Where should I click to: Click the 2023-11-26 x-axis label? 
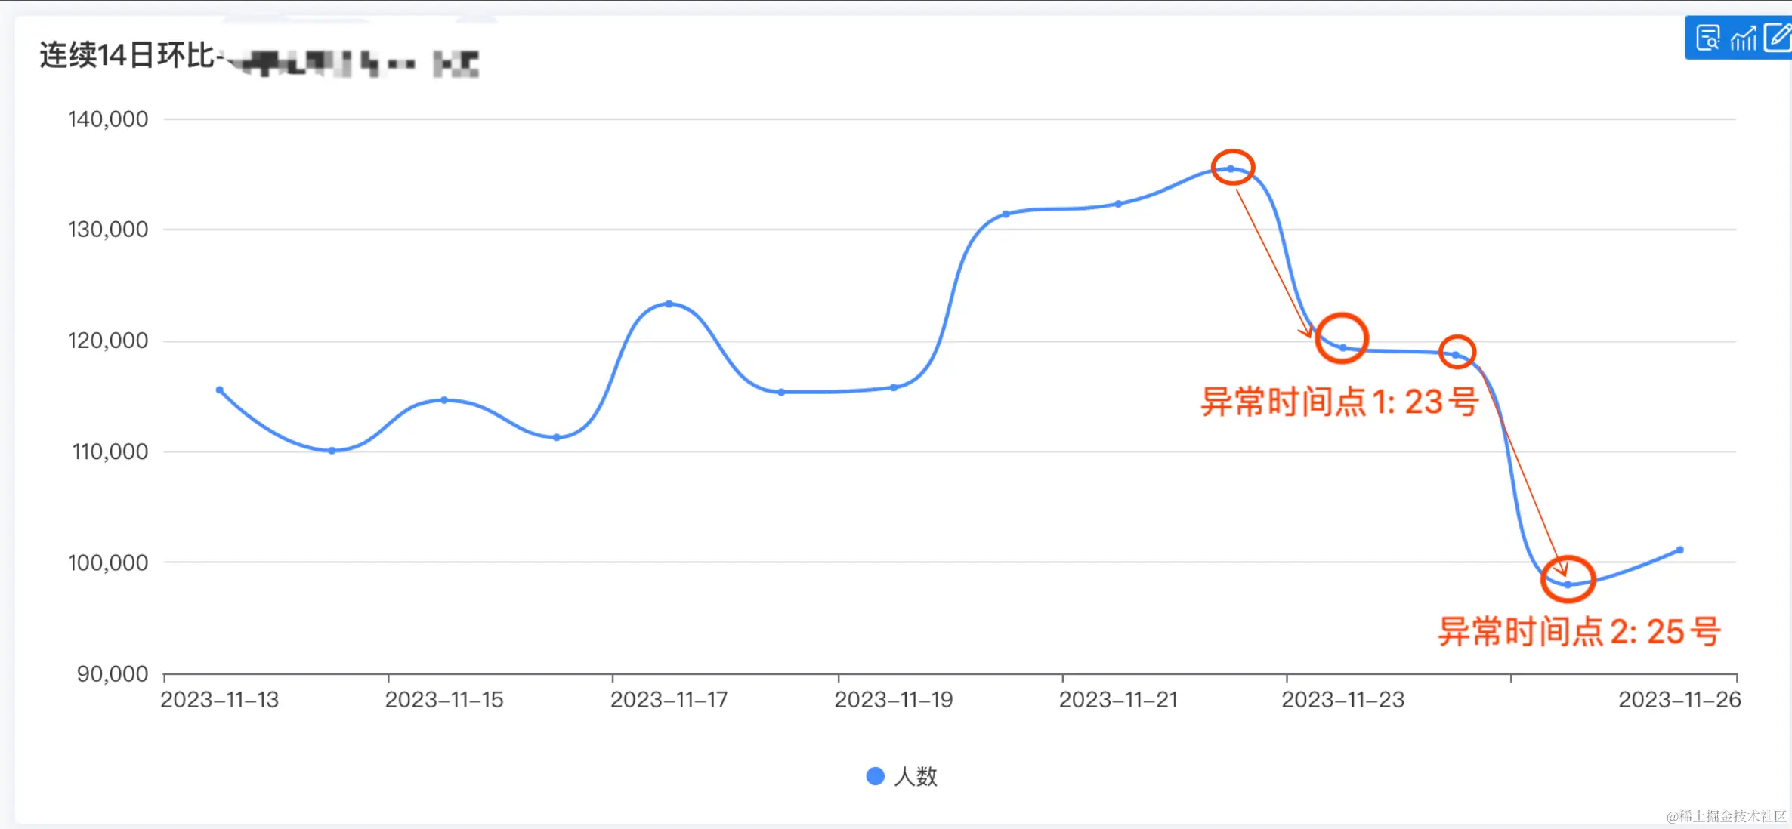(1679, 700)
